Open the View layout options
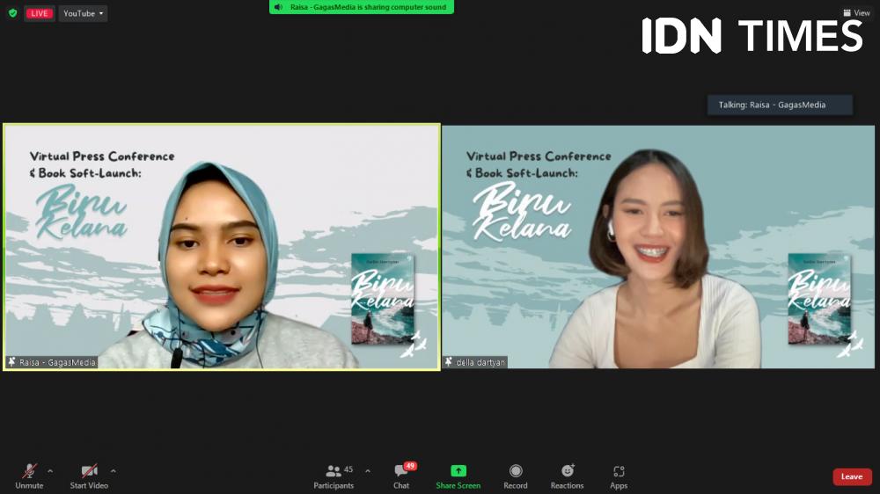Viewport: 880px width, 494px height. pos(856,12)
